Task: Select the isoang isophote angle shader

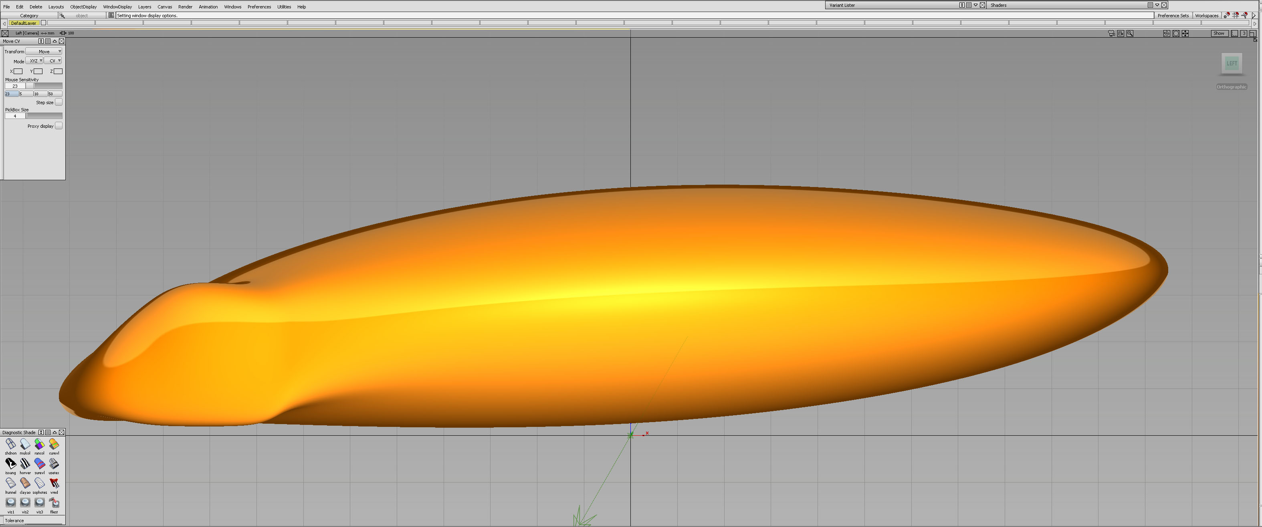Action: pyautogui.click(x=10, y=463)
